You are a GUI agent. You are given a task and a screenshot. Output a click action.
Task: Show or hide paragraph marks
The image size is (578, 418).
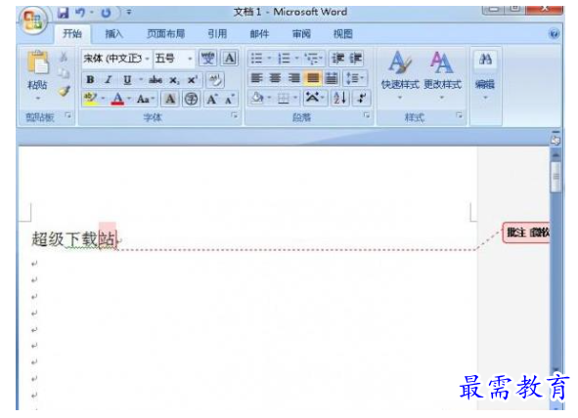point(361,98)
